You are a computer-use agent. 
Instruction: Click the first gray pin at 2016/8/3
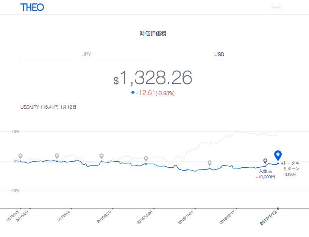[x=20, y=156]
